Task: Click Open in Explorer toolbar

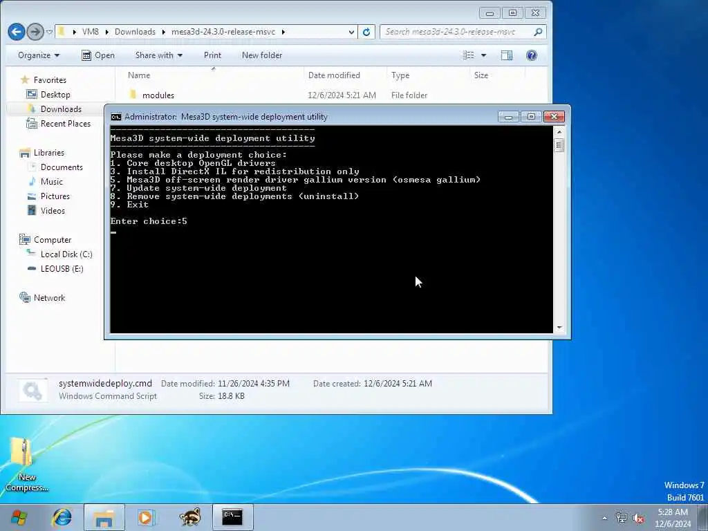Action: point(98,55)
